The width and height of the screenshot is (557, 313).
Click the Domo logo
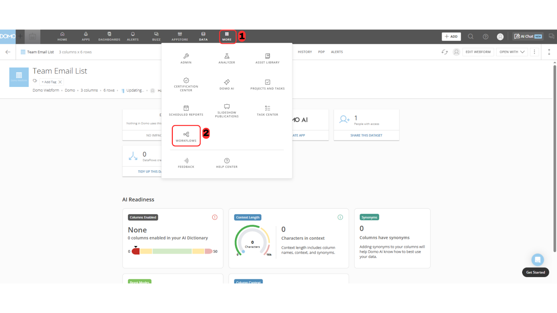pyautogui.click(x=8, y=37)
